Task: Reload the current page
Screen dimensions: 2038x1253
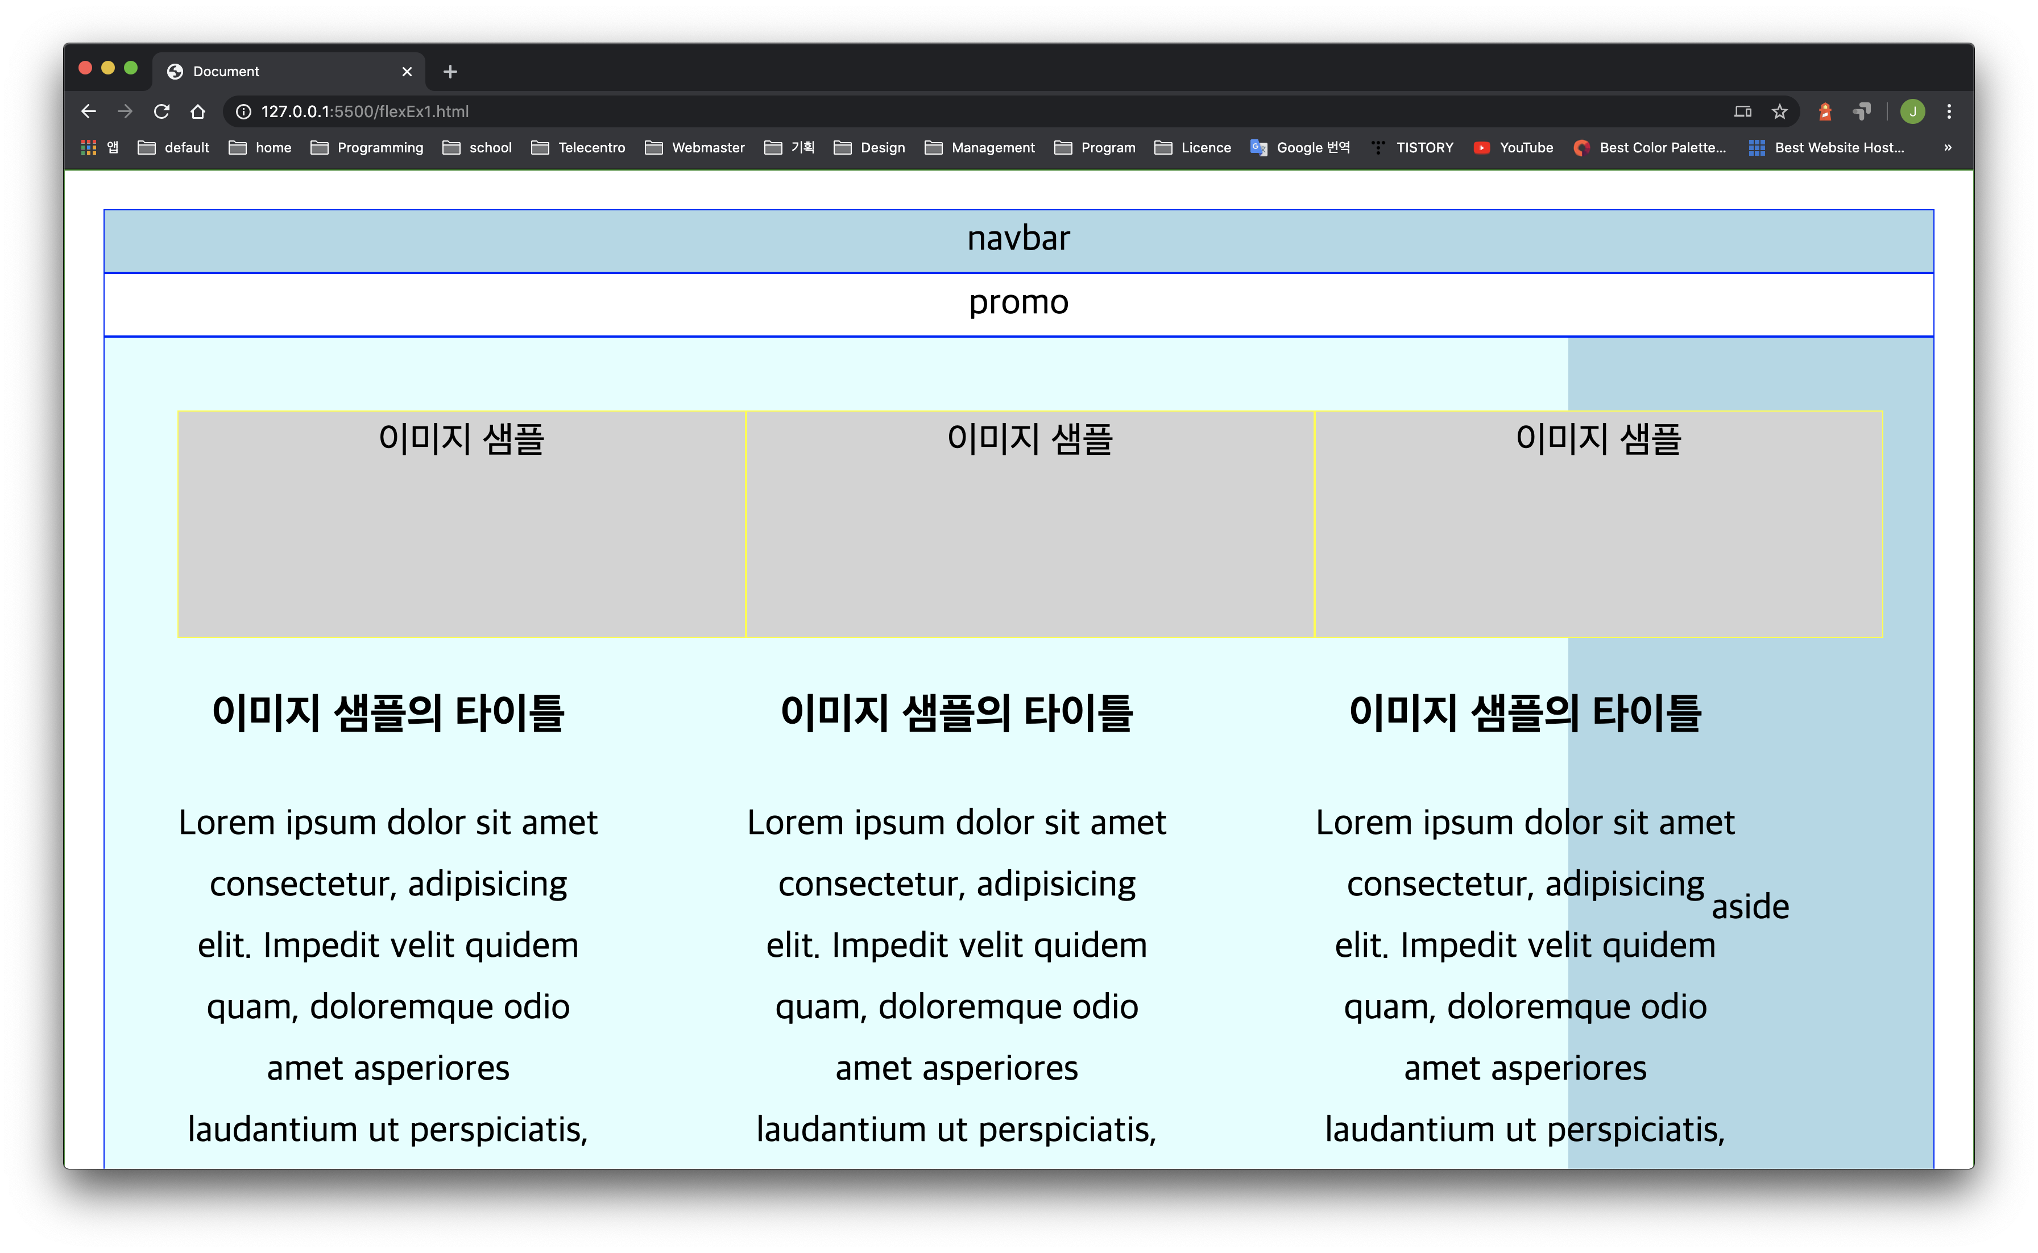Action: pos(161,111)
